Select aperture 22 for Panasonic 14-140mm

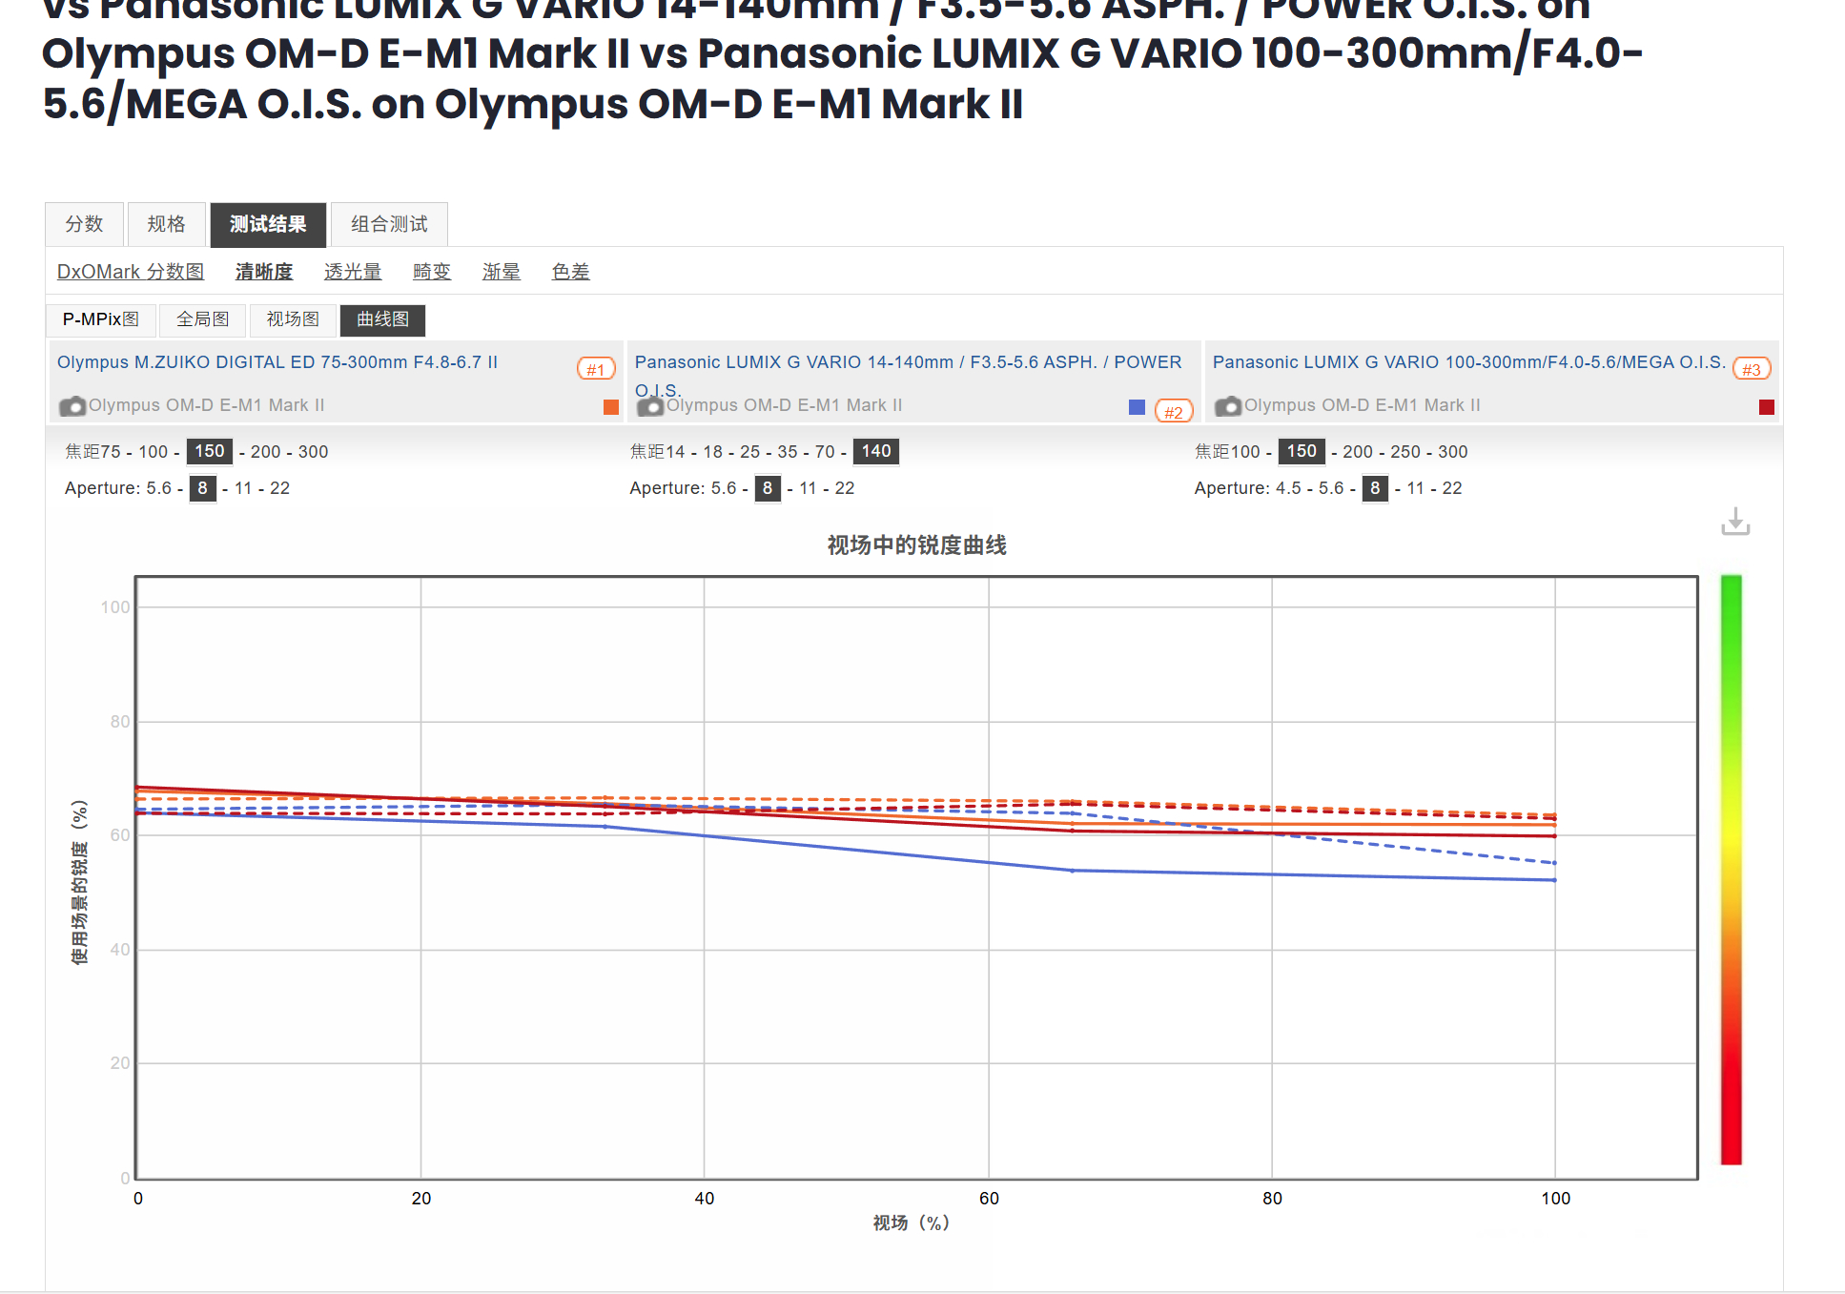tap(845, 488)
